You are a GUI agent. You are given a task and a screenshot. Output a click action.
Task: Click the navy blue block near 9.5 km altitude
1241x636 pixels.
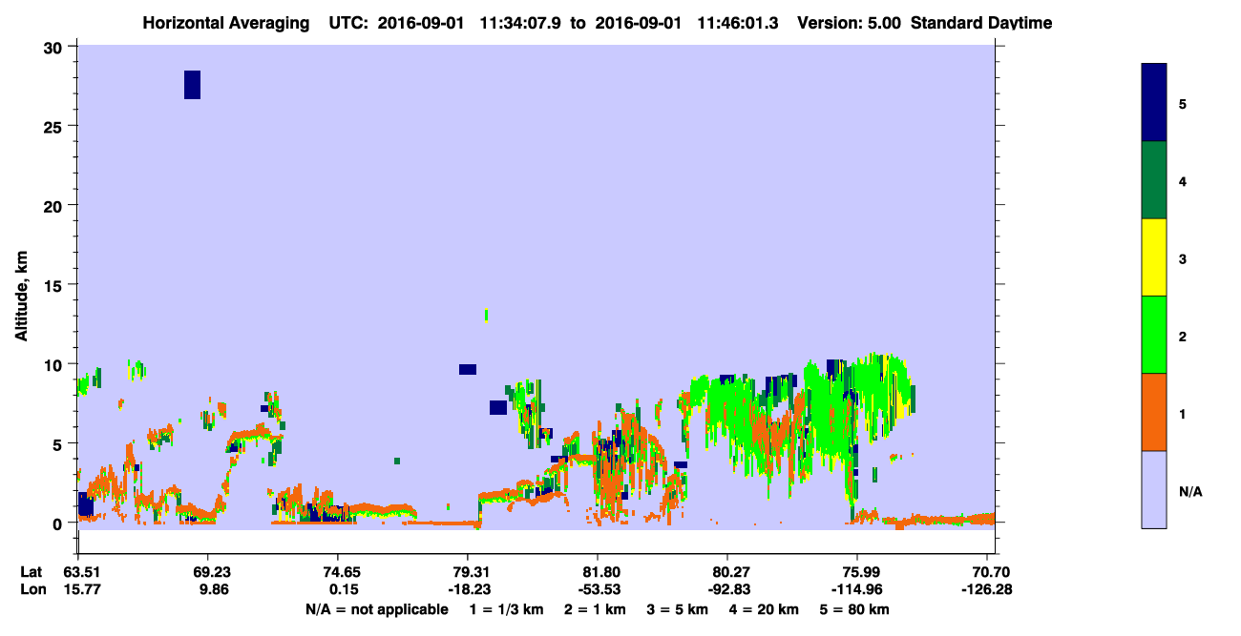click(467, 369)
